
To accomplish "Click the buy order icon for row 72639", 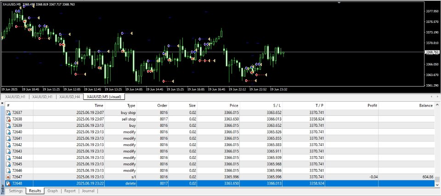I will [x=8, y=125].
